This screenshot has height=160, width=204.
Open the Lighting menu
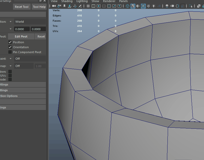82,1
